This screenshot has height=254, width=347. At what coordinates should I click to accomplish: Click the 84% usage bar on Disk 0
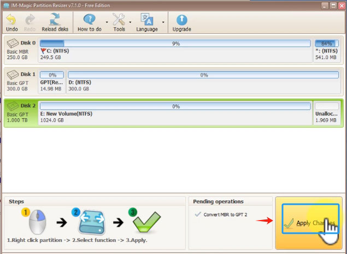[327, 43]
